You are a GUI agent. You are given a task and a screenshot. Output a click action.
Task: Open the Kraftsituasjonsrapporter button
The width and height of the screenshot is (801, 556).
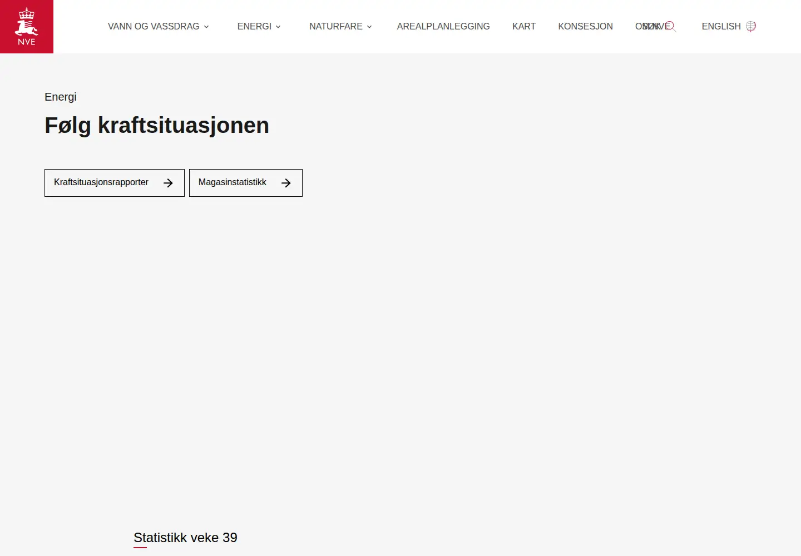coord(115,183)
